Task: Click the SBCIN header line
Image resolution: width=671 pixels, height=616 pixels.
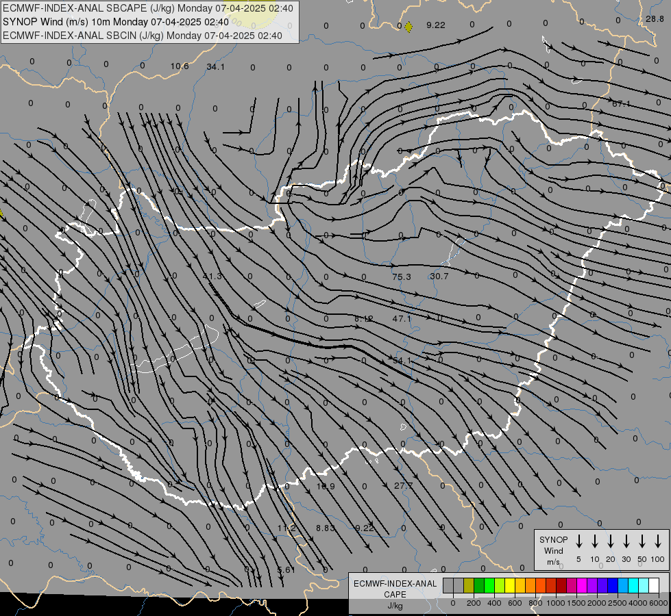Action: (x=143, y=36)
